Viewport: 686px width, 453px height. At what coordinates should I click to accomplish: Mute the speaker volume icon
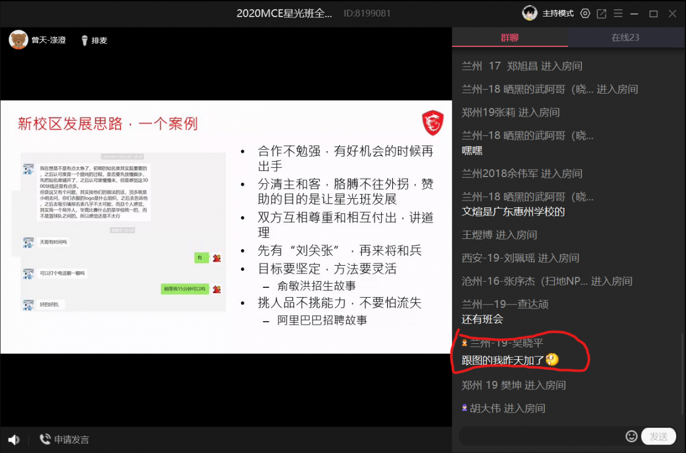(x=14, y=439)
